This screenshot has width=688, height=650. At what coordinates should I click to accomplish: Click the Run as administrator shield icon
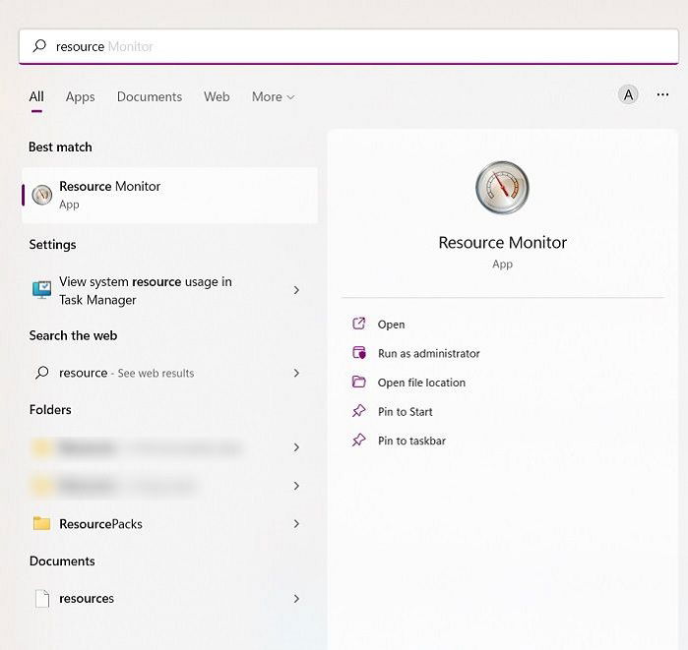pos(359,353)
